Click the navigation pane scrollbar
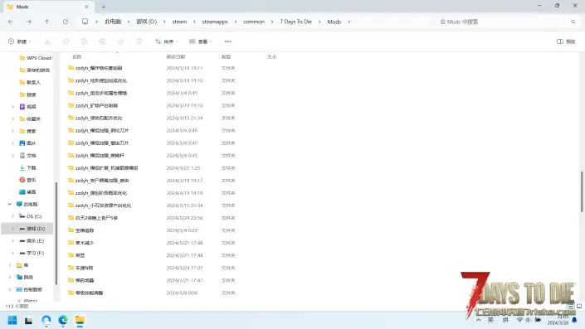 [x=56, y=233]
